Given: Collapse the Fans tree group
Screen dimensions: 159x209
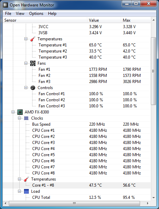Looking at the screenshot, I should 26,63.
